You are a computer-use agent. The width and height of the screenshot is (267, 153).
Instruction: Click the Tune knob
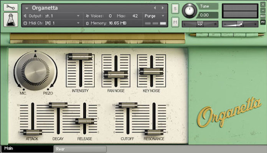pos(190,11)
